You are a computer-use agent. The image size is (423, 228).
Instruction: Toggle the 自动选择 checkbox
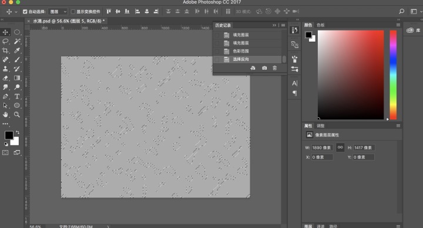point(25,12)
